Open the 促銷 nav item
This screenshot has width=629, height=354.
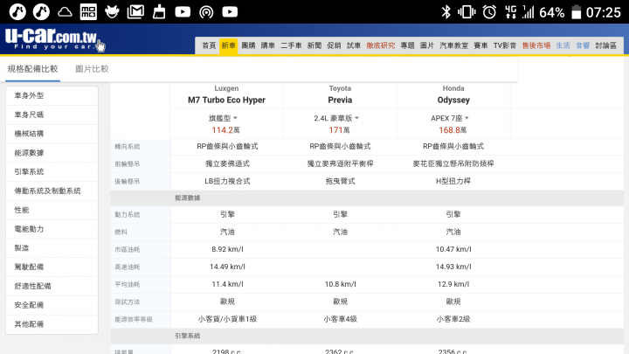pos(334,45)
